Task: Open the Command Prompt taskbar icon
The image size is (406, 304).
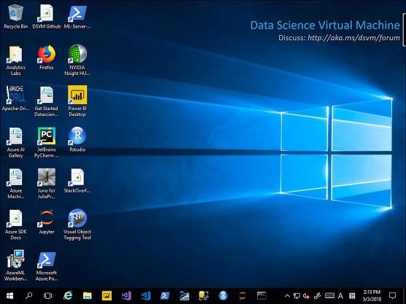Action: (261, 295)
